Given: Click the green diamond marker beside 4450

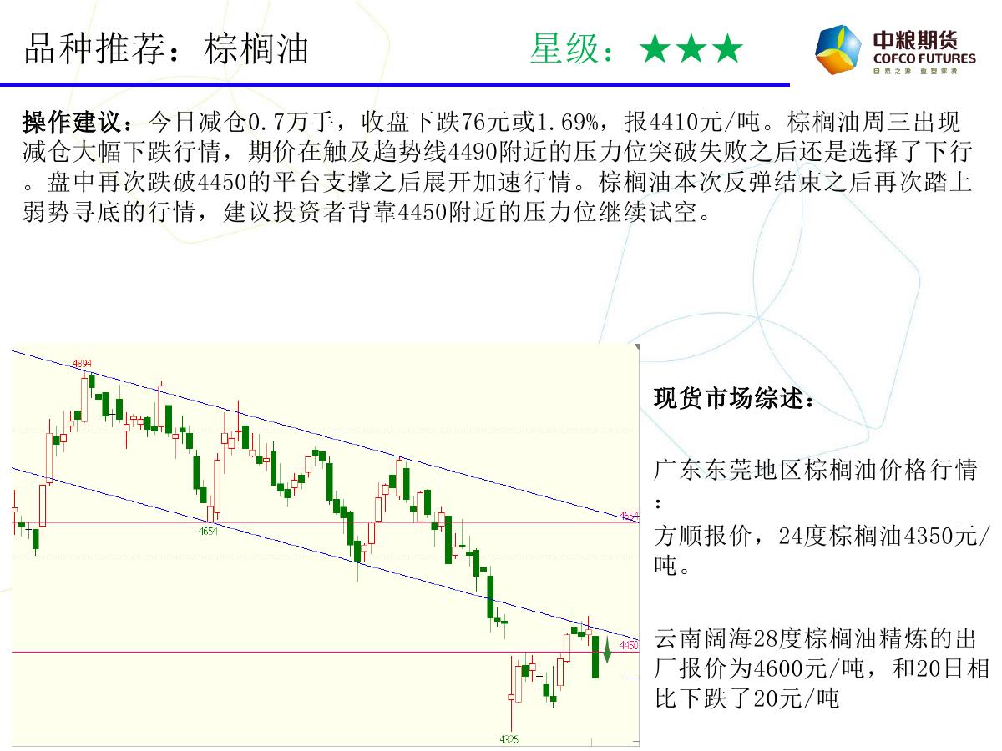Looking at the screenshot, I should [608, 648].
